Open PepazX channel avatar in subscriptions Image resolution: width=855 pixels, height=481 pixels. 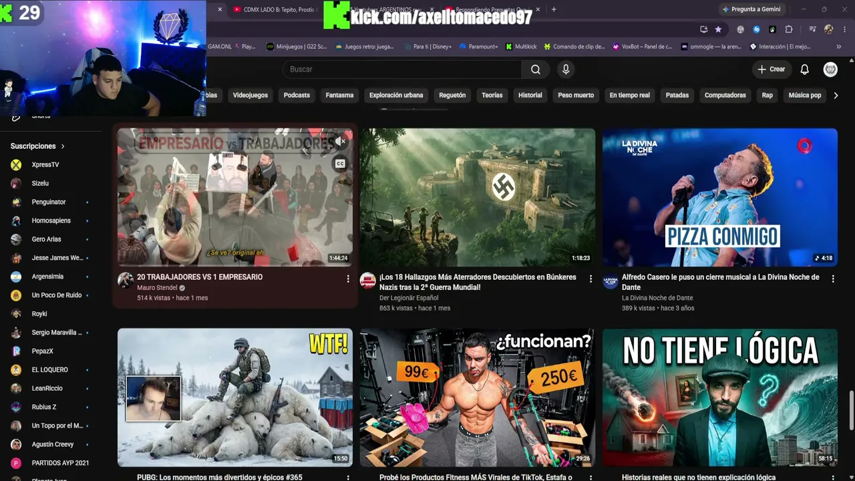(16, 351)
